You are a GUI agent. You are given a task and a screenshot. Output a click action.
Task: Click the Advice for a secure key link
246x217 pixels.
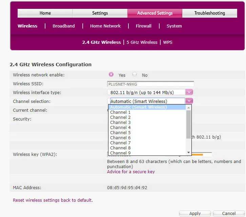[x=131, y=172]
